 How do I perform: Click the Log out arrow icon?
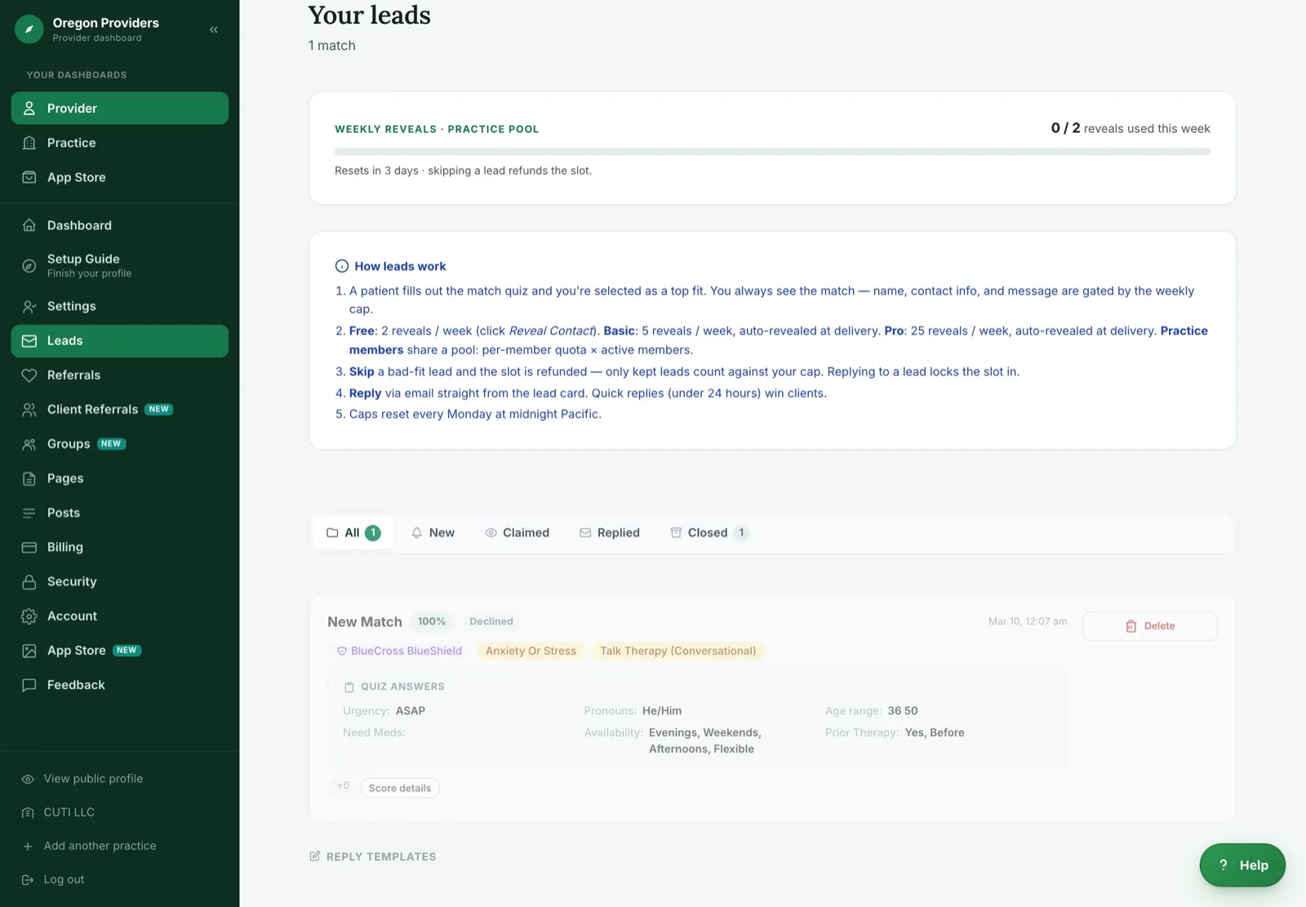coord(28,879)
